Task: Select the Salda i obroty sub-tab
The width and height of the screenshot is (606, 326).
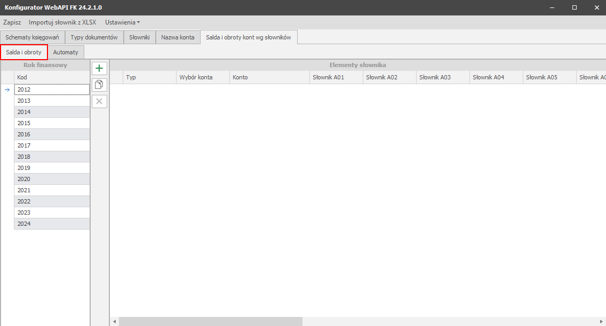Action: point(24,52)
